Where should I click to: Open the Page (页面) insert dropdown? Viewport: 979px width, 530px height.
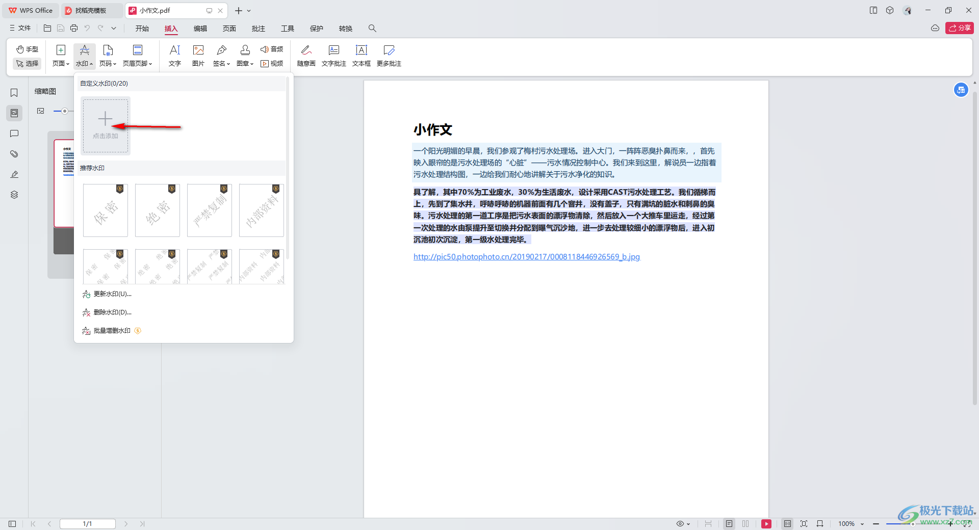pos(61,56)
